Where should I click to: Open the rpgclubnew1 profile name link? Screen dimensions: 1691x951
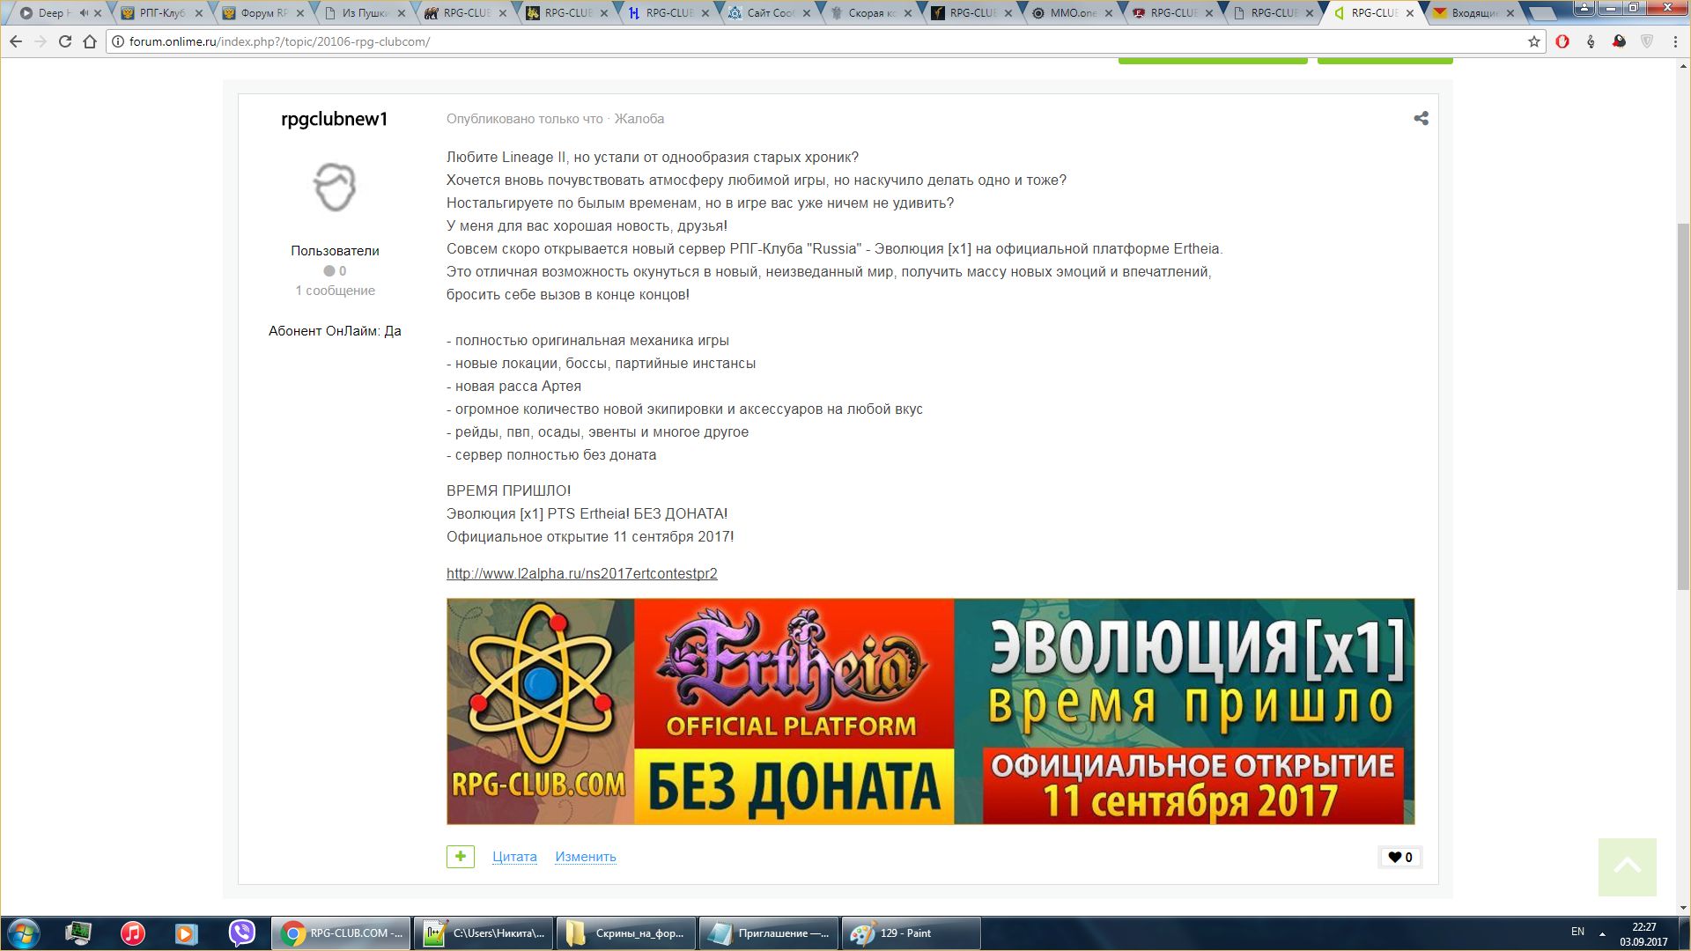coord(335,119)
